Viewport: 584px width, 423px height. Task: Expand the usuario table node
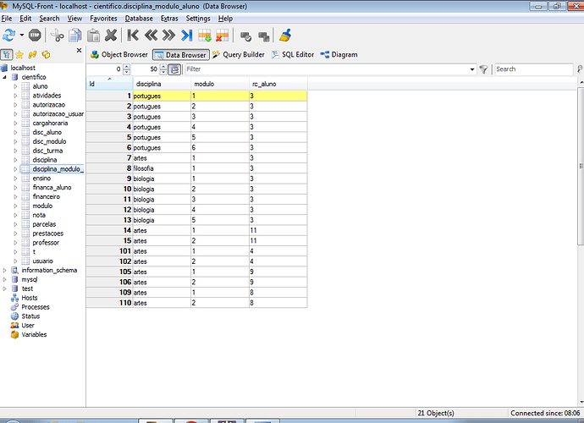[x=15, y=261]
